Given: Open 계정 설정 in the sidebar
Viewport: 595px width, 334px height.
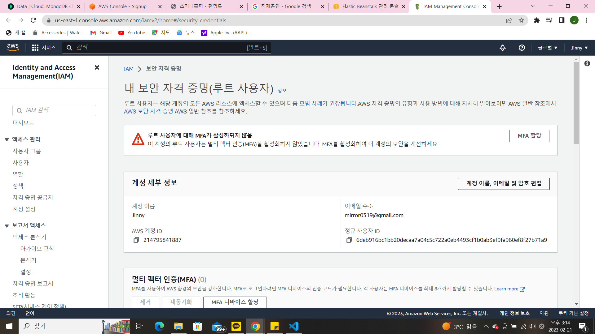Looking at the screenshot, I should [24, 209].
